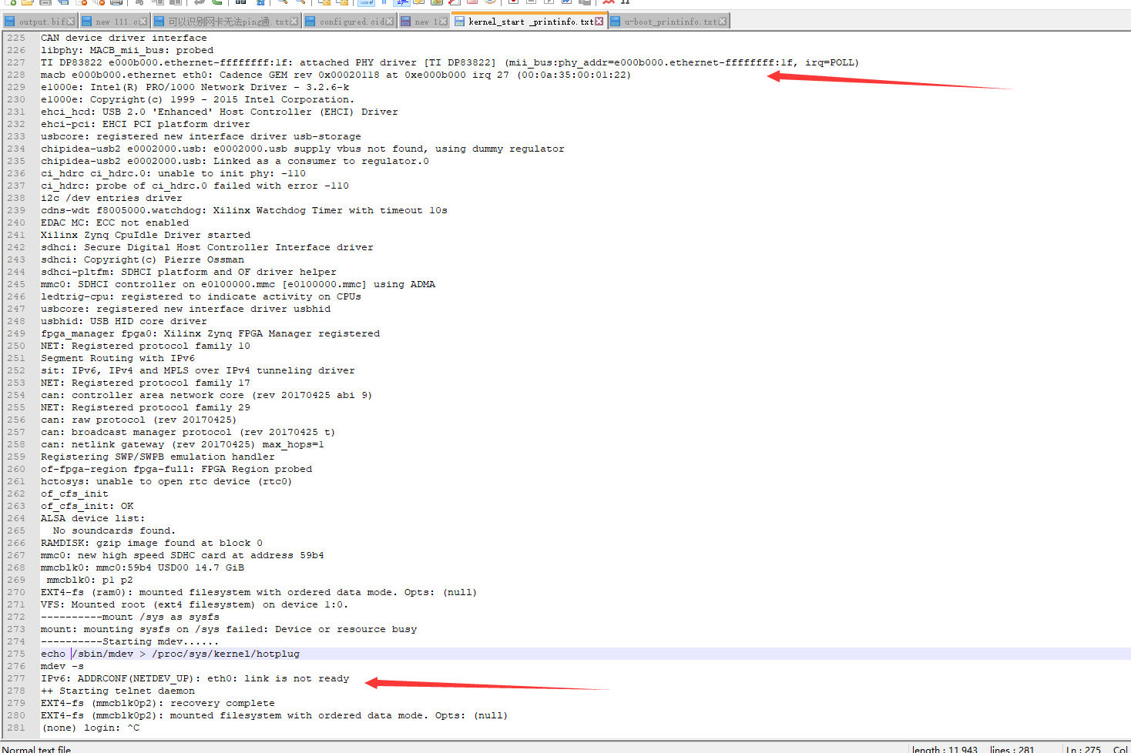Screen dimensions: 1131x753
Task: Close the output.bif tab
Action: point(71,22)
